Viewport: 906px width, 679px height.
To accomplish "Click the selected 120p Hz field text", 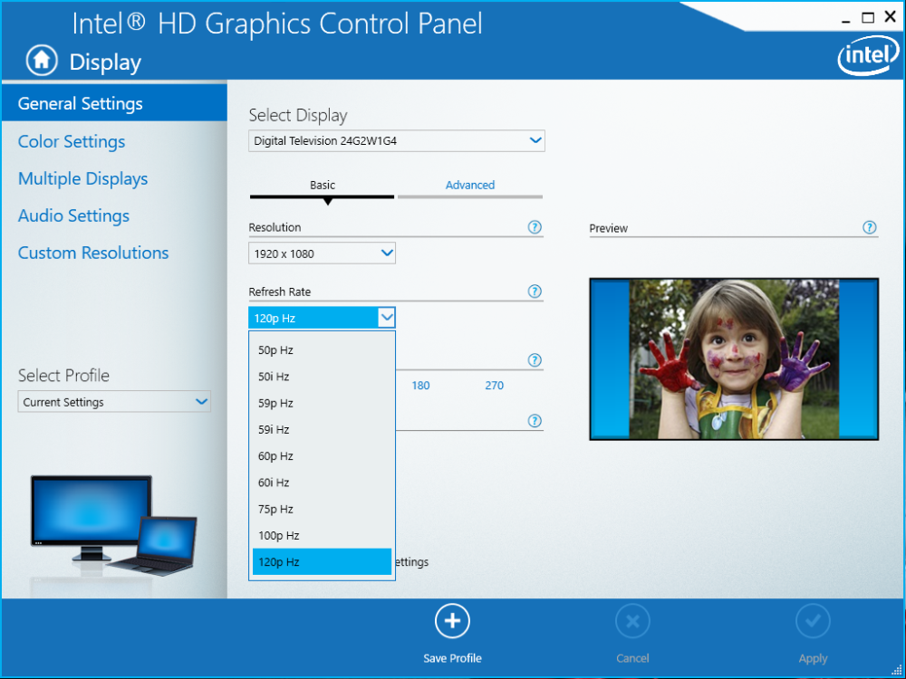I will pyautogui.click(x=275, y=318).
